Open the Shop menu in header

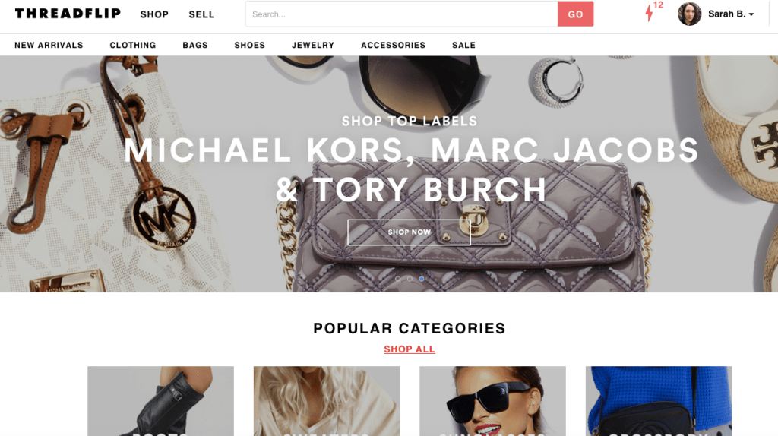point(154,14)
